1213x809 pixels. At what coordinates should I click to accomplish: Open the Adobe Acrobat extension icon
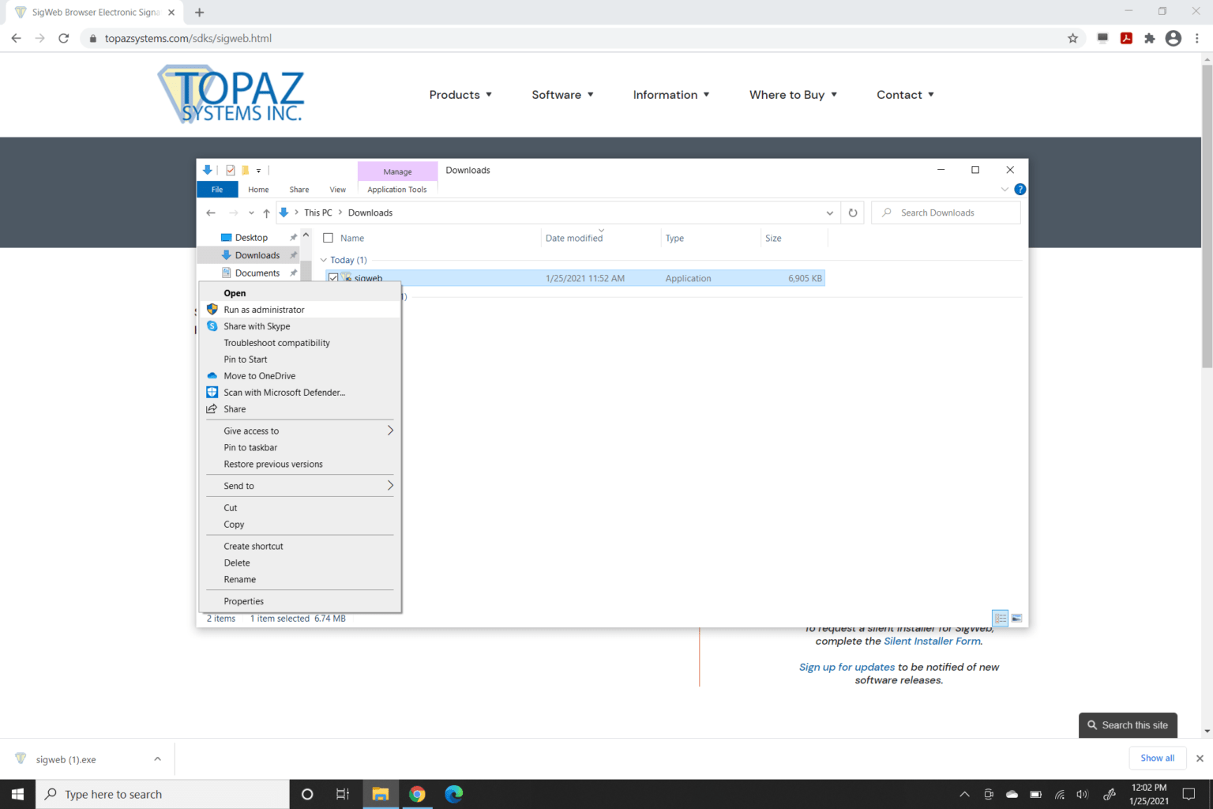pyautogui.click(x=1126, y=37)
